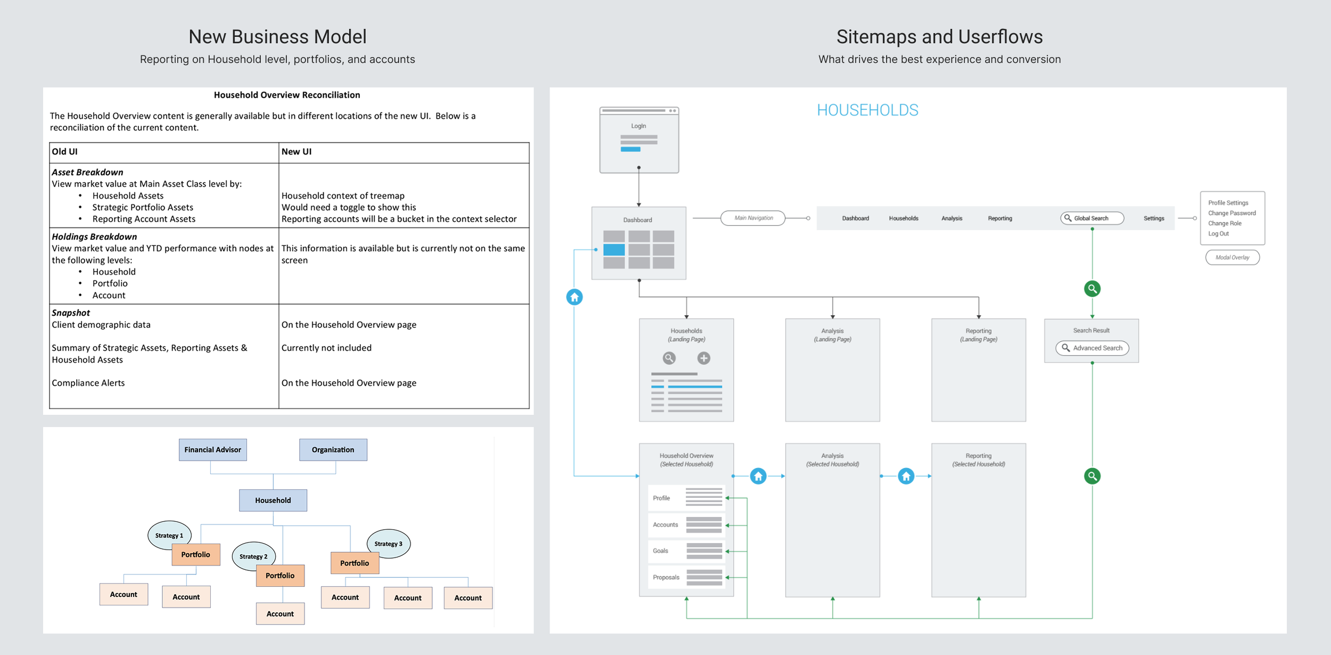Click the HOUSEHOLDS sitemap heading
This screenshot has height=655, width=1331.
(x=867, y=110)
